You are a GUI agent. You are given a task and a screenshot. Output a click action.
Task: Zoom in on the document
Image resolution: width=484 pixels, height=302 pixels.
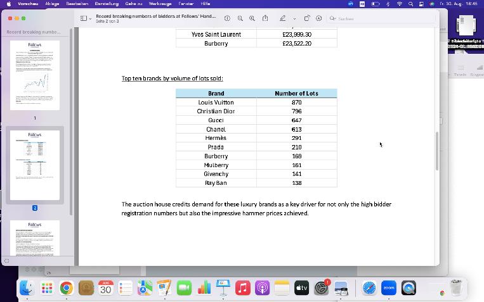point(252,18)
